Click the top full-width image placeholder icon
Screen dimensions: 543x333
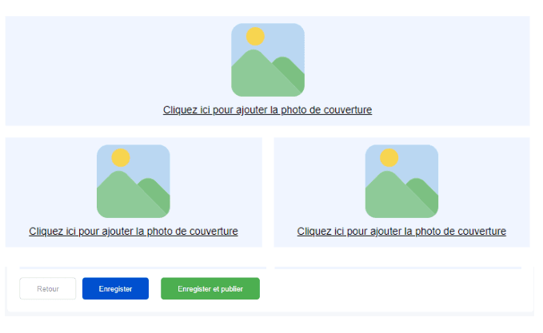[268, 60]
